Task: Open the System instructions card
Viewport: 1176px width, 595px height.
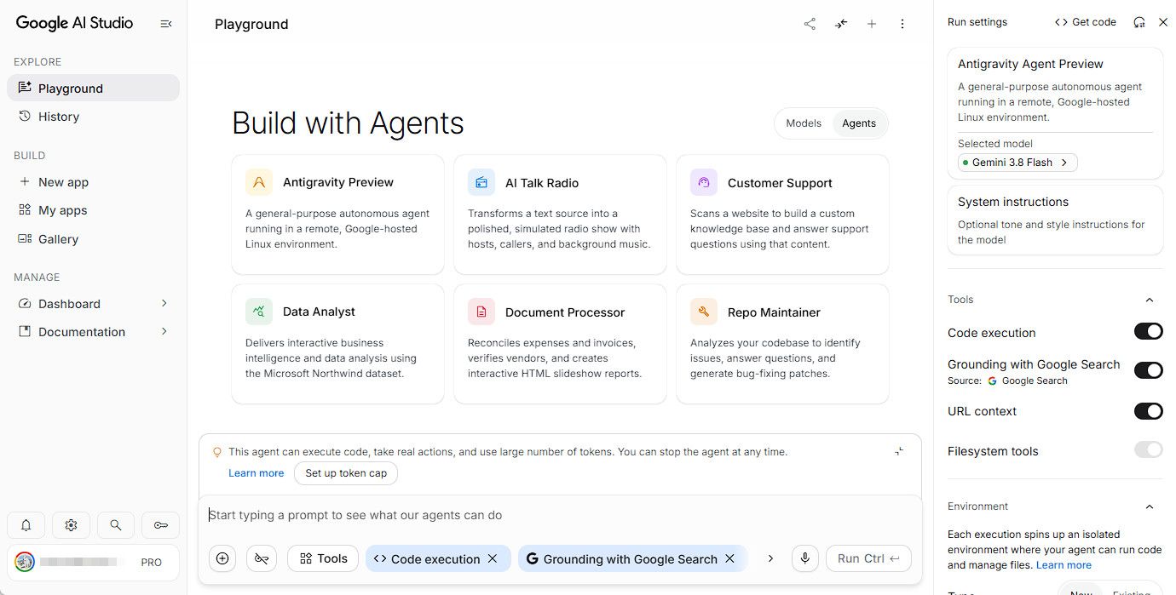Action: click(1055, 220)
